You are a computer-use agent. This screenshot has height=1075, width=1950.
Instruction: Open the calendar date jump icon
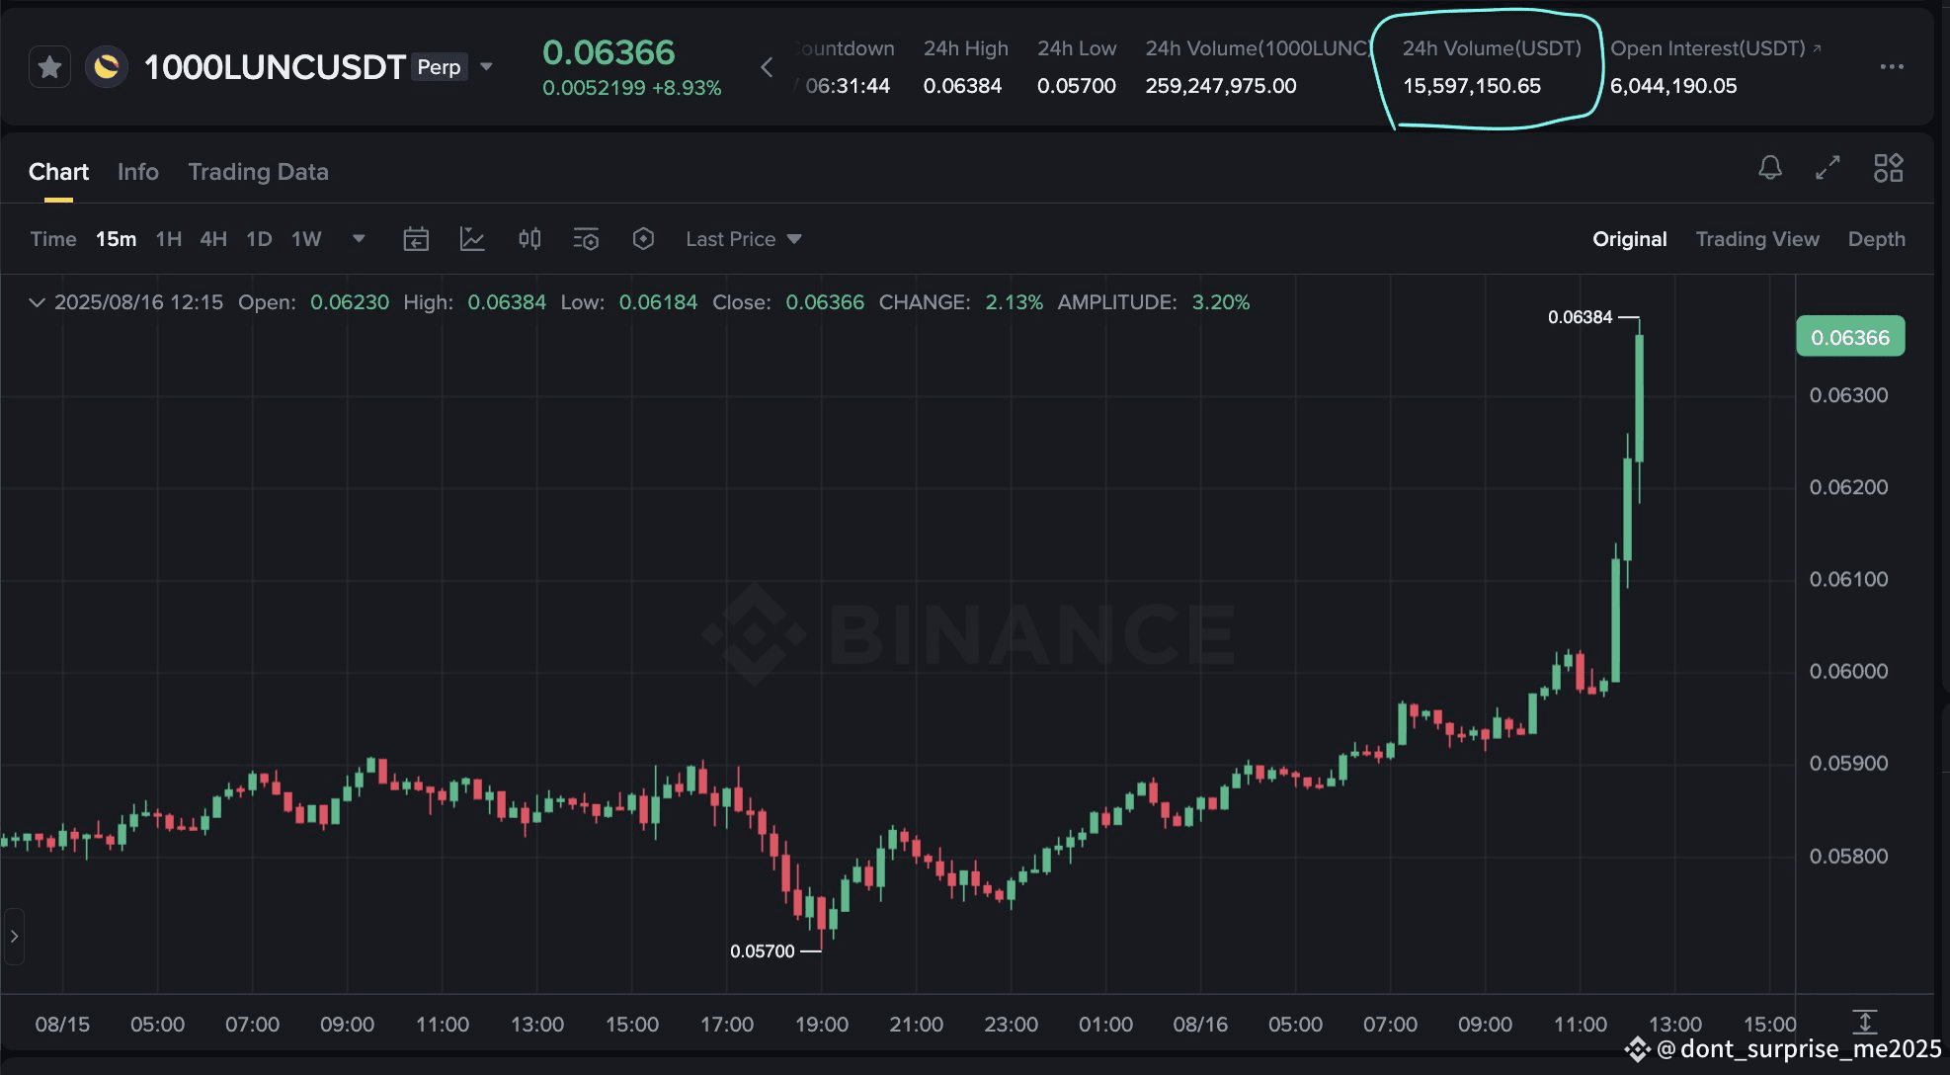(x=416, y=239)
